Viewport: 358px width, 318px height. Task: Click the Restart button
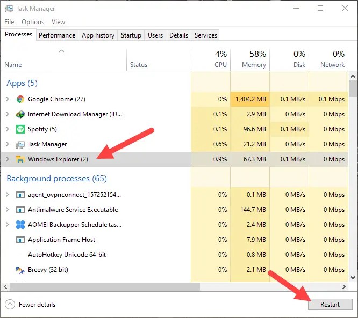(330, 305)
